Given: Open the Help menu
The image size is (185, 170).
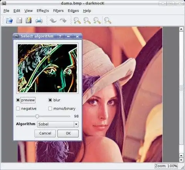Looking at the screenshot, I should pyautogui.click(x=87, y=11).
